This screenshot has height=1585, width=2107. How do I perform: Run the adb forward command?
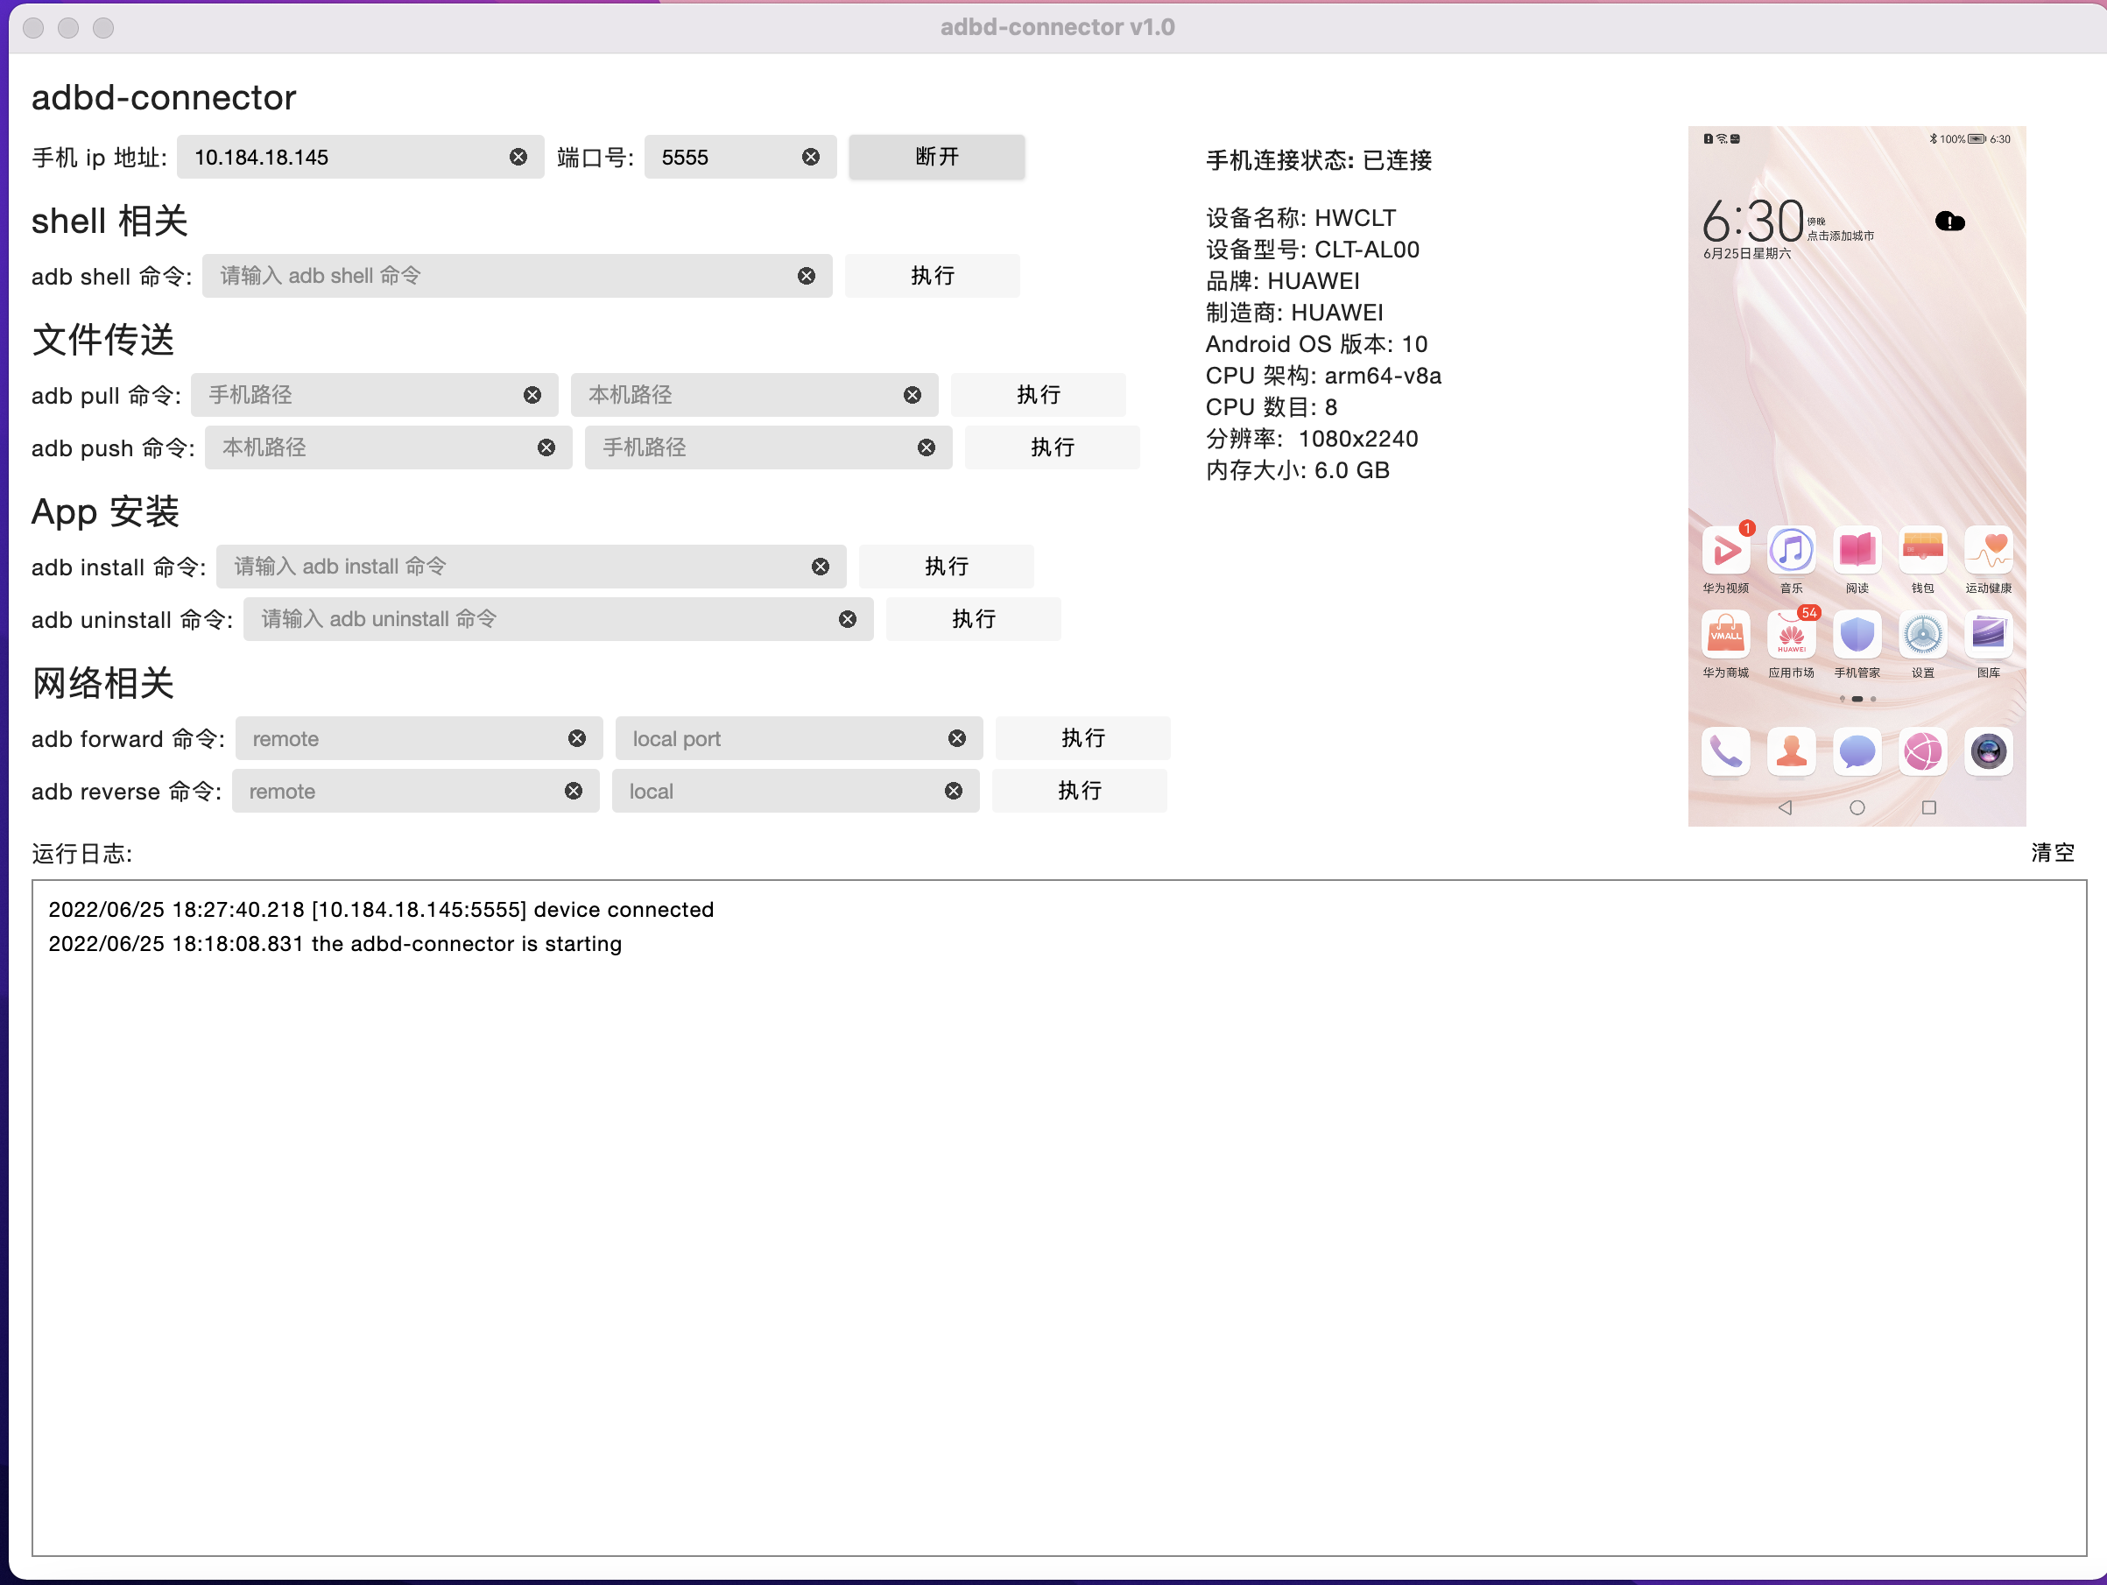click(x=1082, y=738)
